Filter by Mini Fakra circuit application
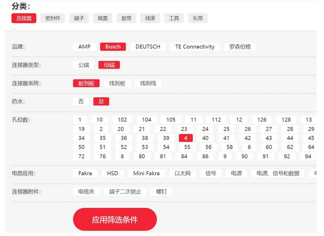 point(146,173)
